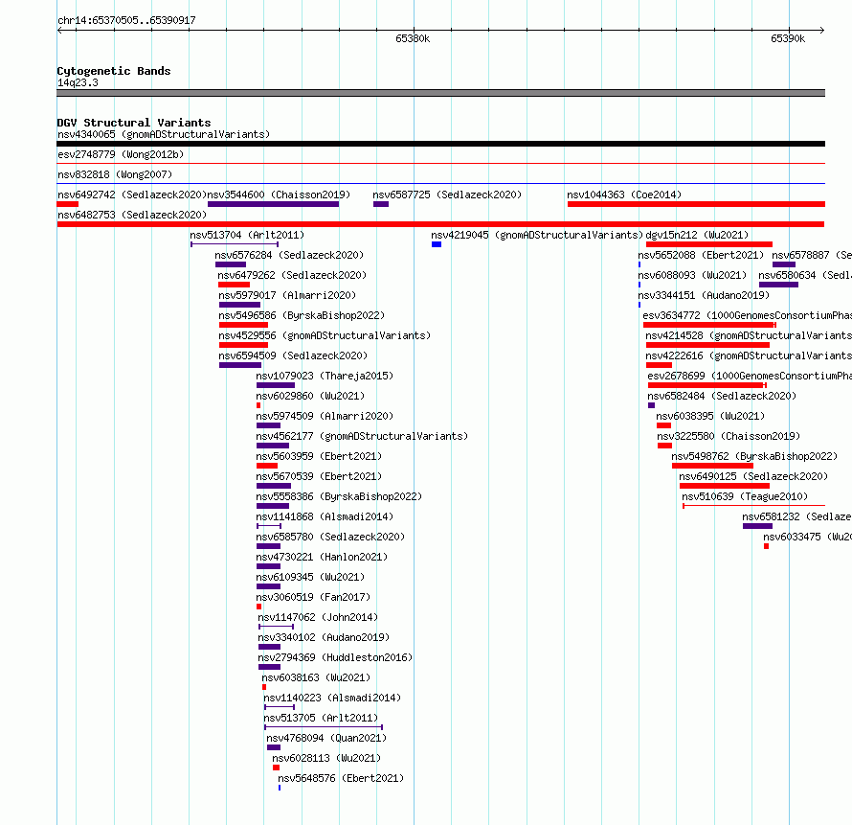Click esv2678699 1000GenomesConsortium label

[750, 376]
